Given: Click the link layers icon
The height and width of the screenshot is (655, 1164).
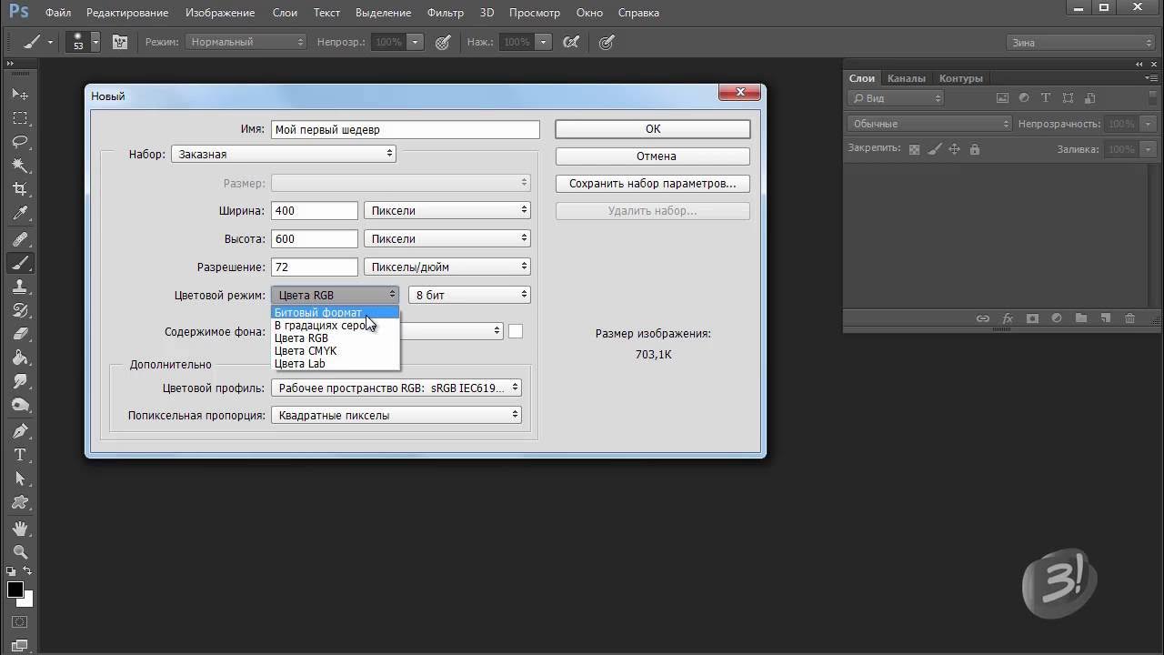Looking at the screenshot, I should pyautogui.click(x=983, y=318).
